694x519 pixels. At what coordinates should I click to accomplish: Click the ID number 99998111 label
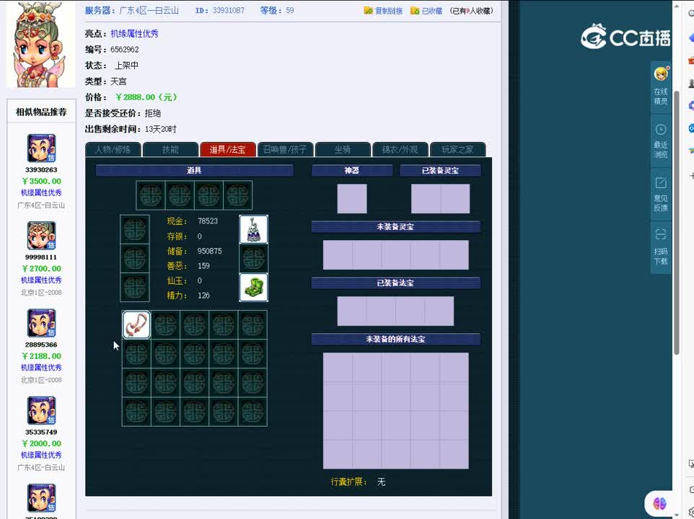pos(41,257)
